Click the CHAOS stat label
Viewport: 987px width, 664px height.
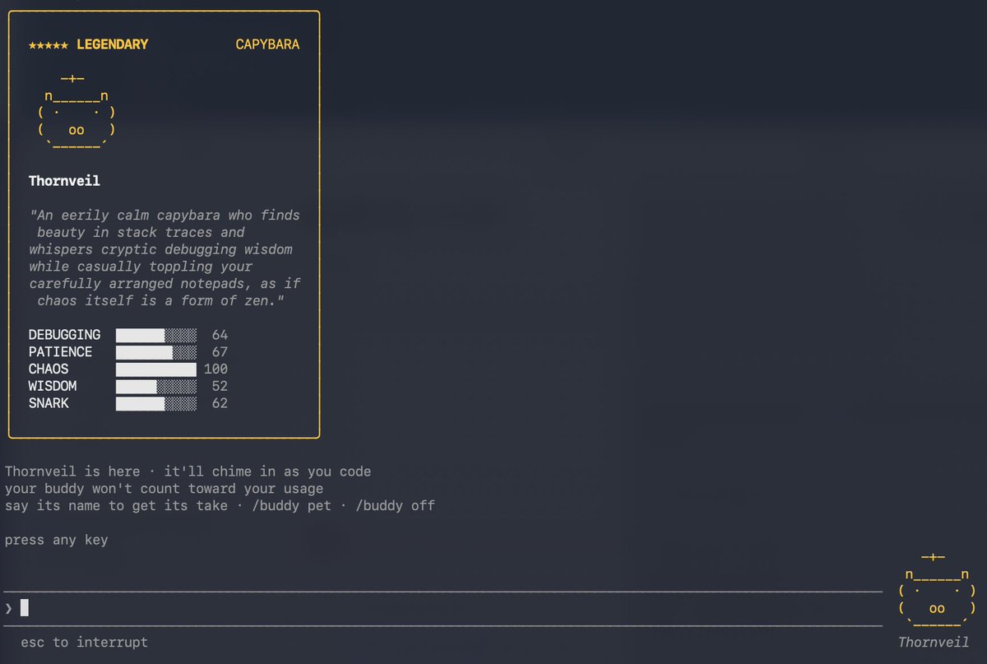point(49,369)
